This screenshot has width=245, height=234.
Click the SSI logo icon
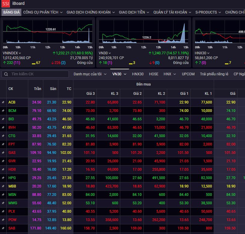pos(6,4)
